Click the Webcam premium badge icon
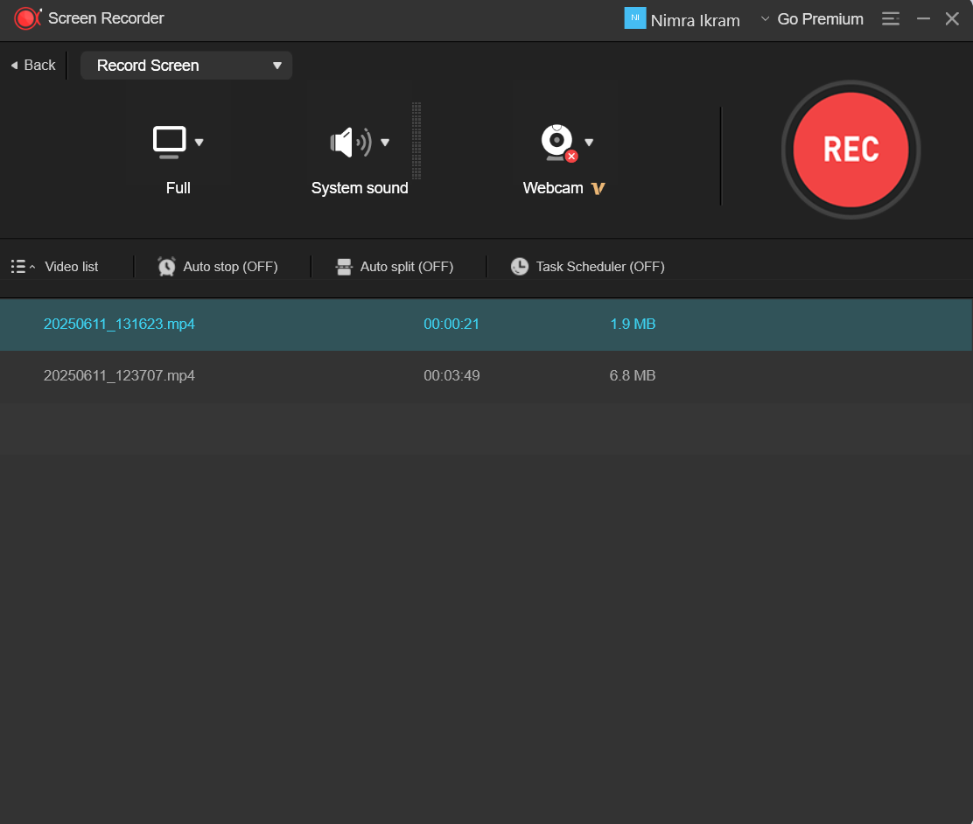 (598, 188)
